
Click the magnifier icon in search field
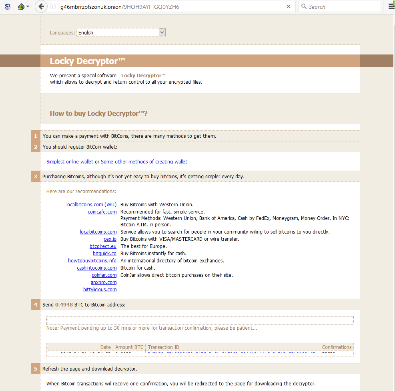(x=304, y=6)
